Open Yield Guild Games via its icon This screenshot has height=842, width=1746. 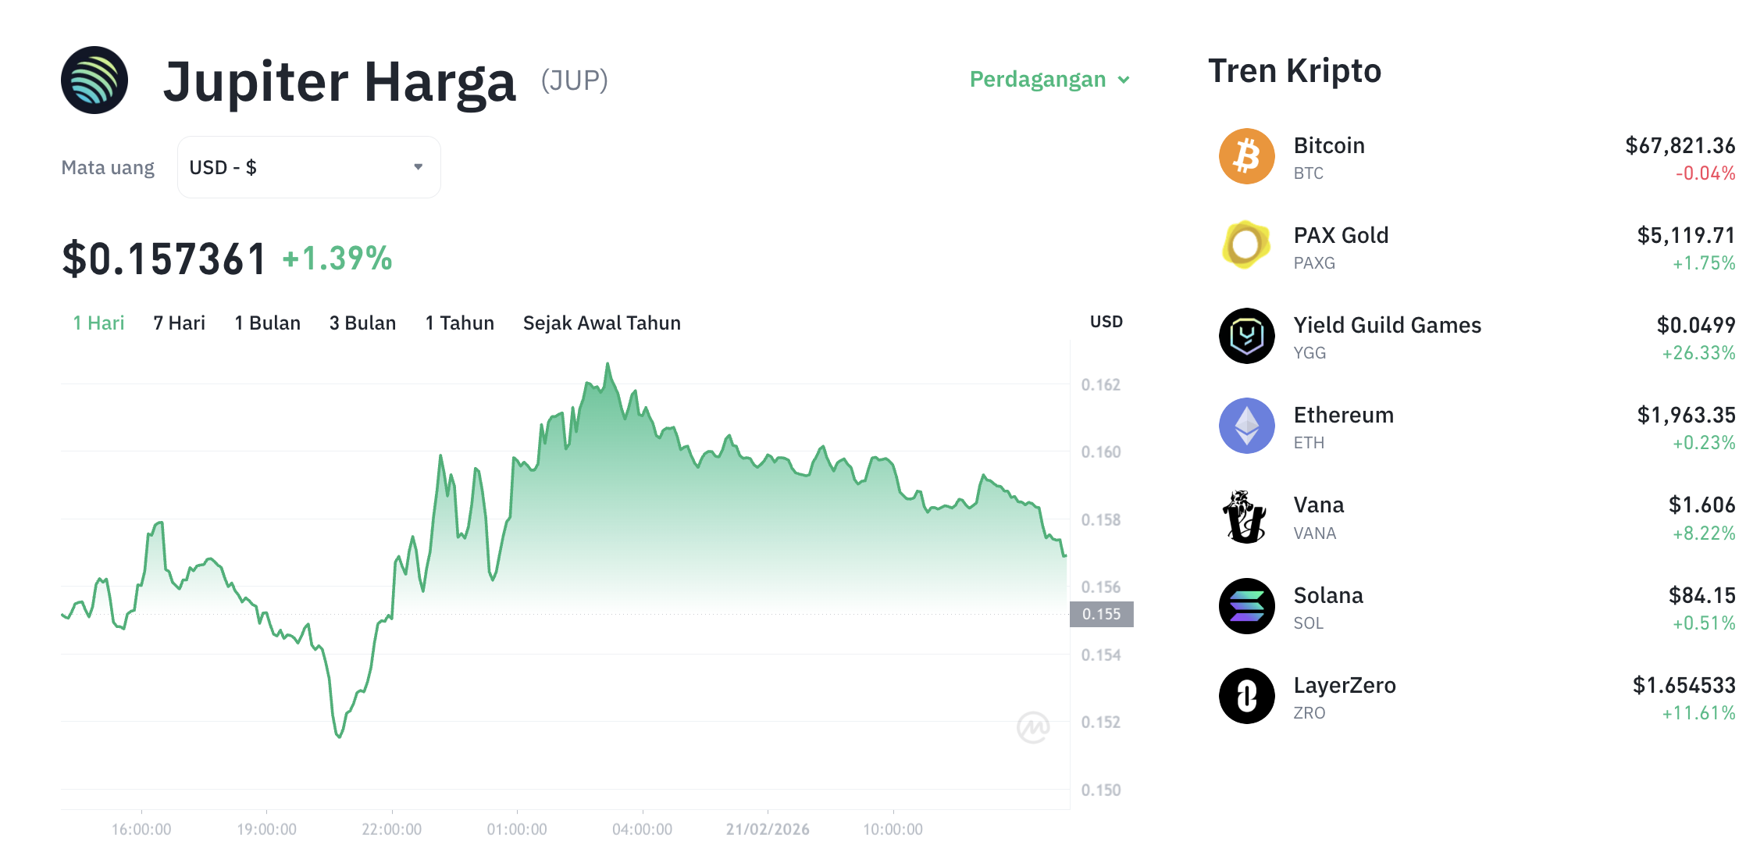click(1246, 335)
